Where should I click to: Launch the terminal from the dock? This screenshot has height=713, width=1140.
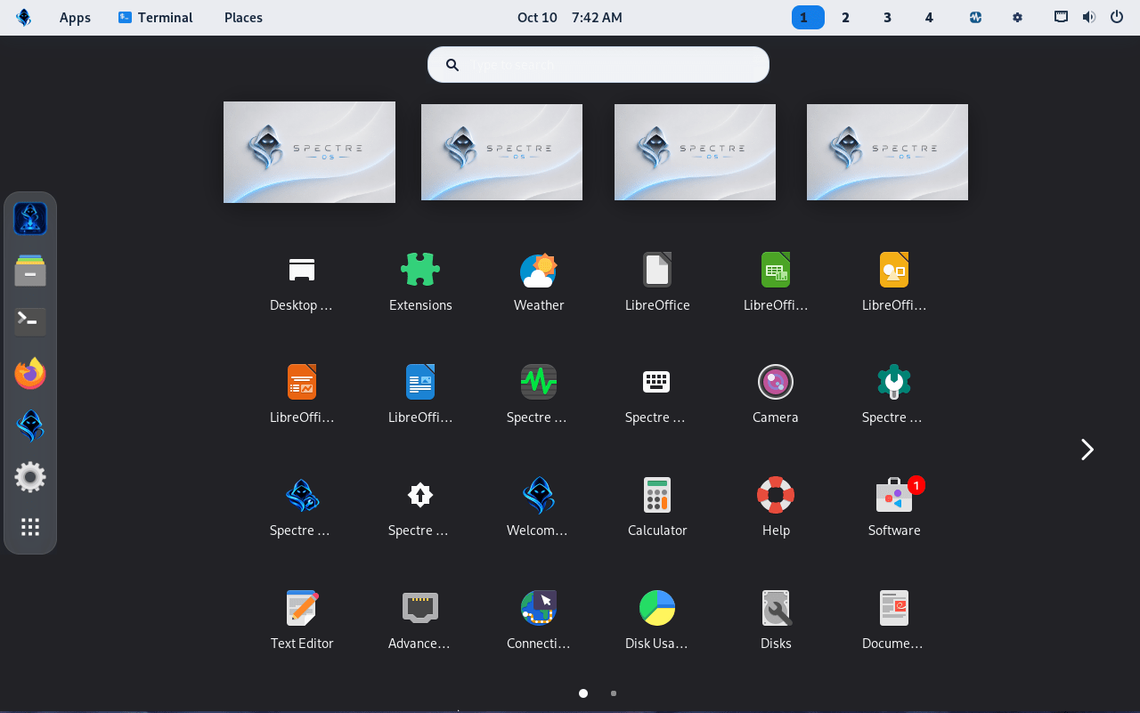pyautogui.click(x=30, y=322)
